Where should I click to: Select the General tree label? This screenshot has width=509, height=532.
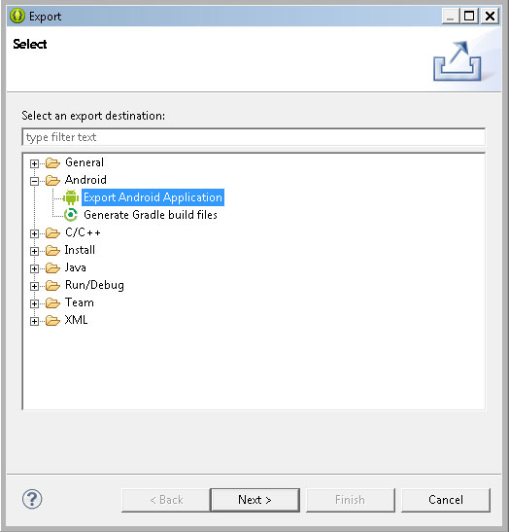[85, 162]
